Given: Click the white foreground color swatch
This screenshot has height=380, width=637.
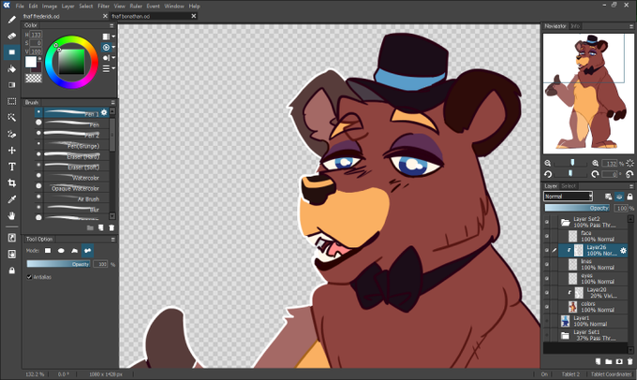Looking at the screenshot, I should tap(31, 62).
